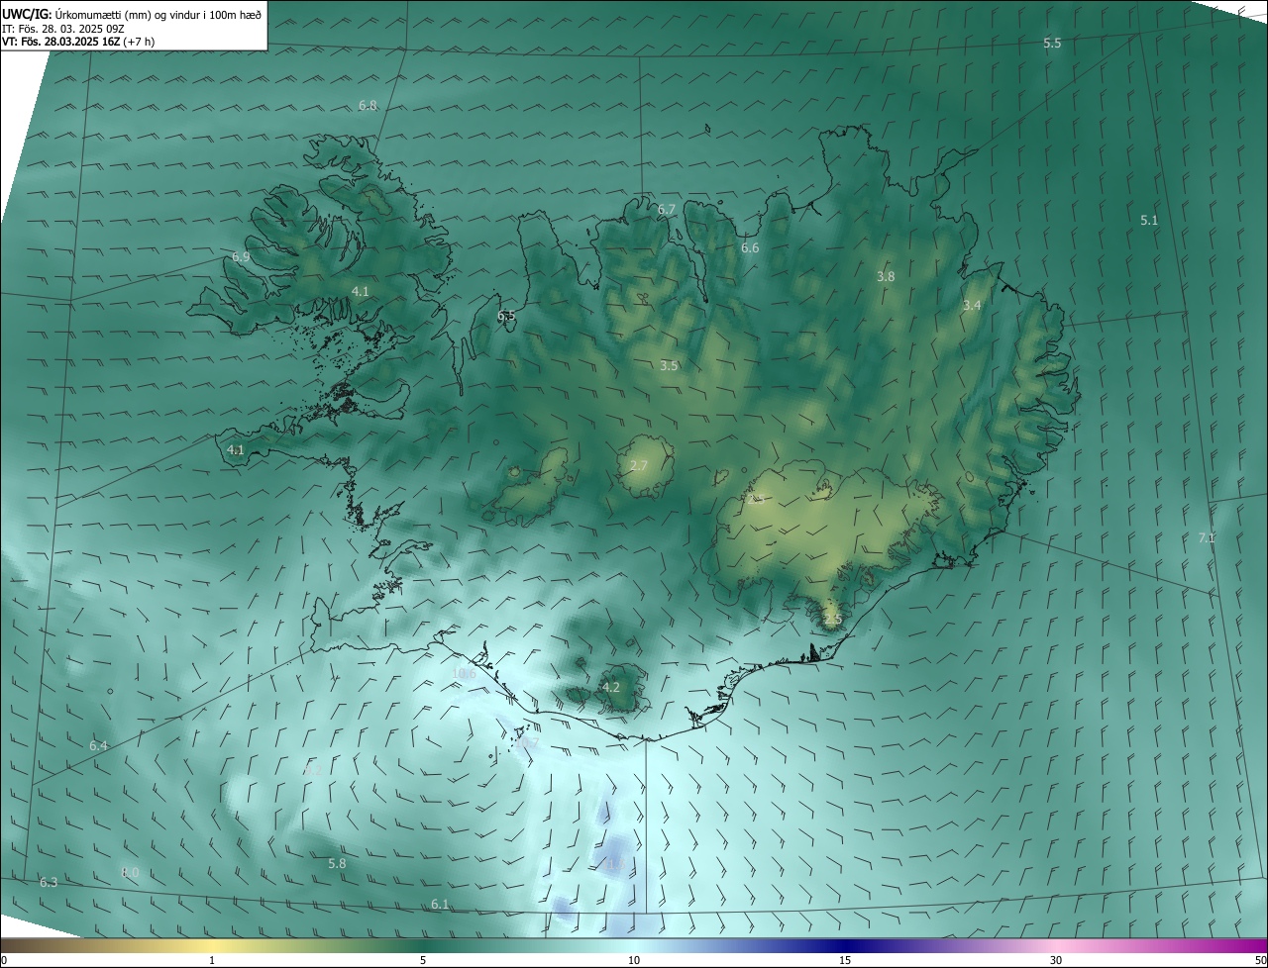This screenshot has width=1268, height=968.
Task: Click the legend tick label 5
Action: pos(423,960)
